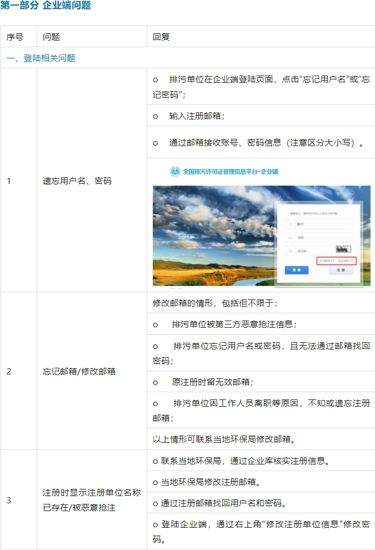Viewport: 375px width, 550px height.
Task: Click the 问题 column header
Action: [51, 37]
